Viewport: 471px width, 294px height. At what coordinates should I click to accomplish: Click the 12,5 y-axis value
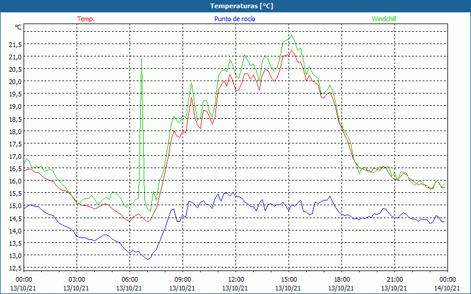click(15, 268)
